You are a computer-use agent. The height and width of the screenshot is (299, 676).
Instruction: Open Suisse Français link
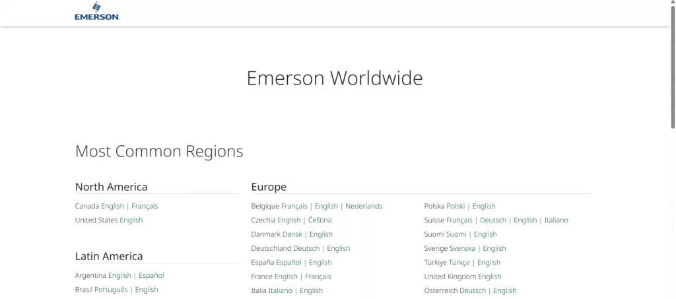[x=459, y=220]
